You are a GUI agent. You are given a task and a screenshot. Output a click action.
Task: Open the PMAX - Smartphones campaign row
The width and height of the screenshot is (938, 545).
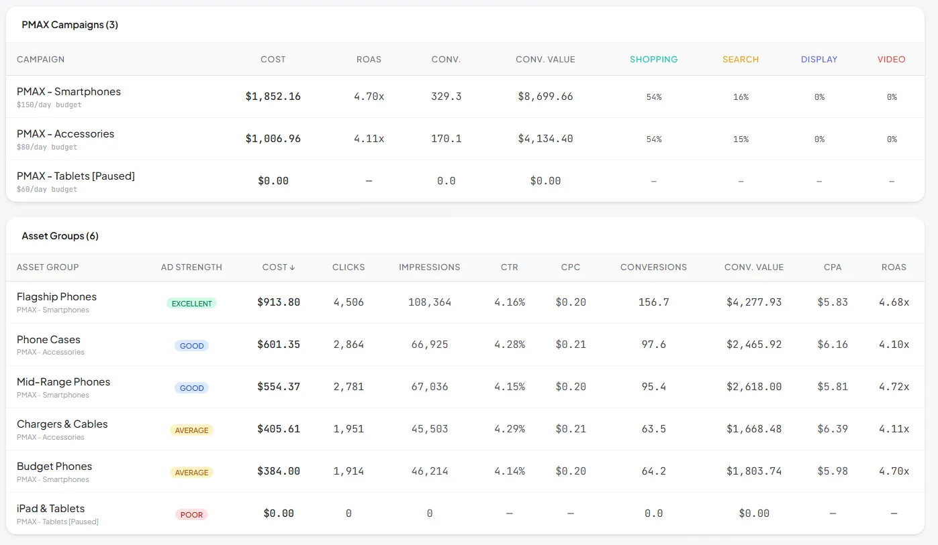[x=465, y=97]
